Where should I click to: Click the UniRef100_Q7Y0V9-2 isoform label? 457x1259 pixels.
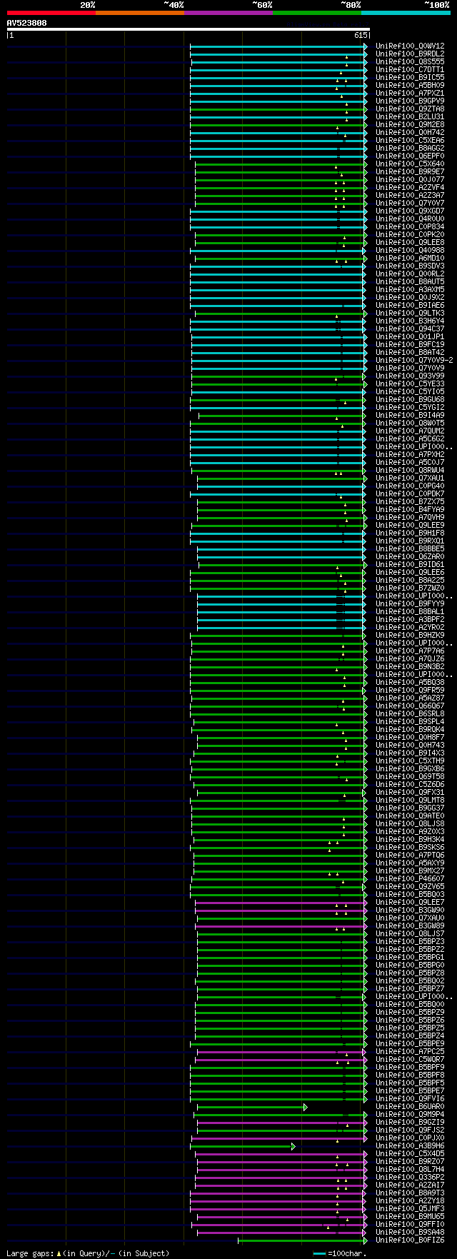pos(414,361)
